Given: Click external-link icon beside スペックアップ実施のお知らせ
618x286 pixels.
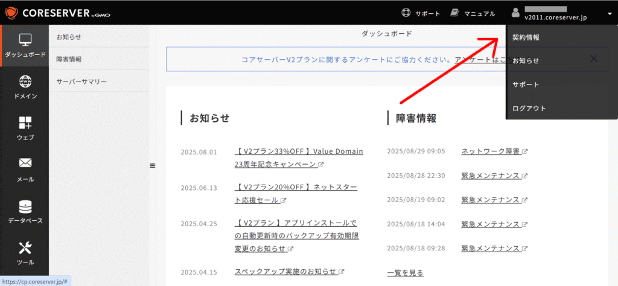Looking at the screenshot, I should (x=342, y=272).
